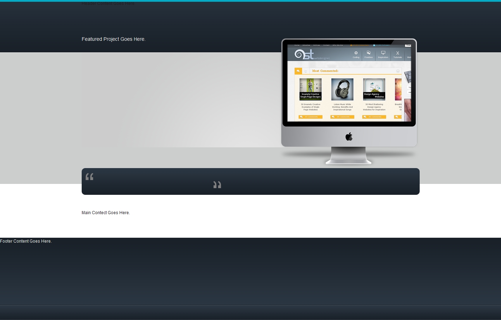Click the Main Contect Goes Here text
Viewport: 501px width, 320px height.
pos(106,213)
